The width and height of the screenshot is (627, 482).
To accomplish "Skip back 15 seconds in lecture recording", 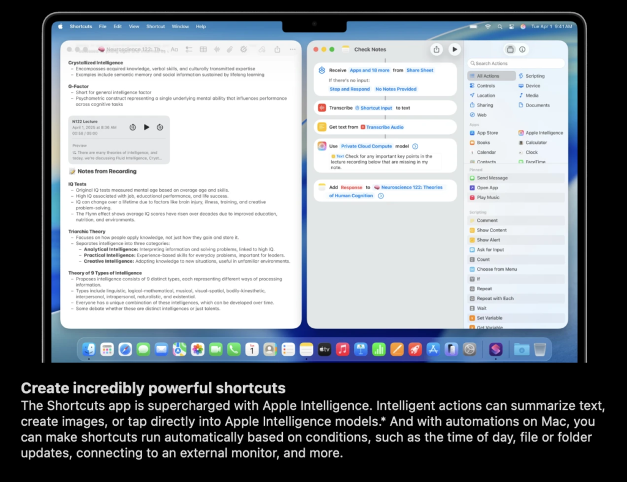I will click(132, 127).
